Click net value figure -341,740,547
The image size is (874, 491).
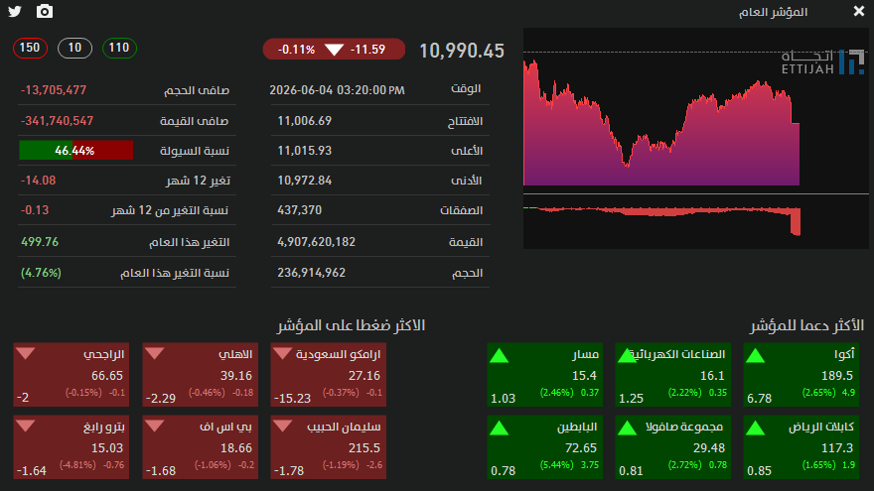click(57, 121)
